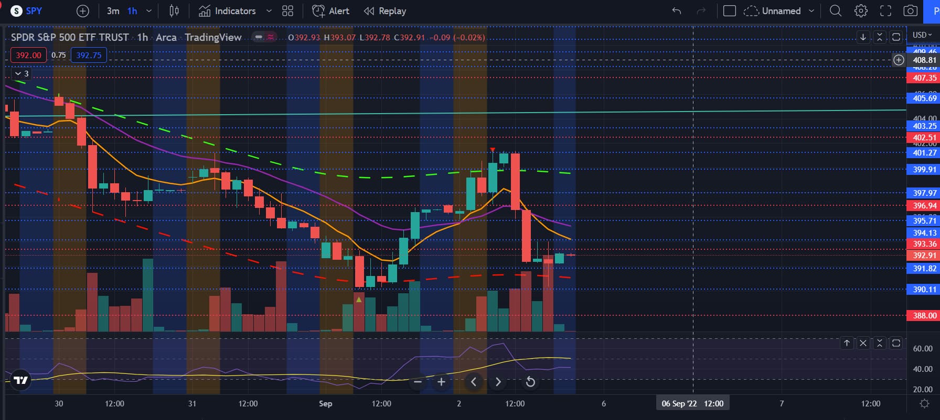Viewport: 940px width, 420px height.
Task: Click the blue 392.75 buy price box
Action: 89,55
